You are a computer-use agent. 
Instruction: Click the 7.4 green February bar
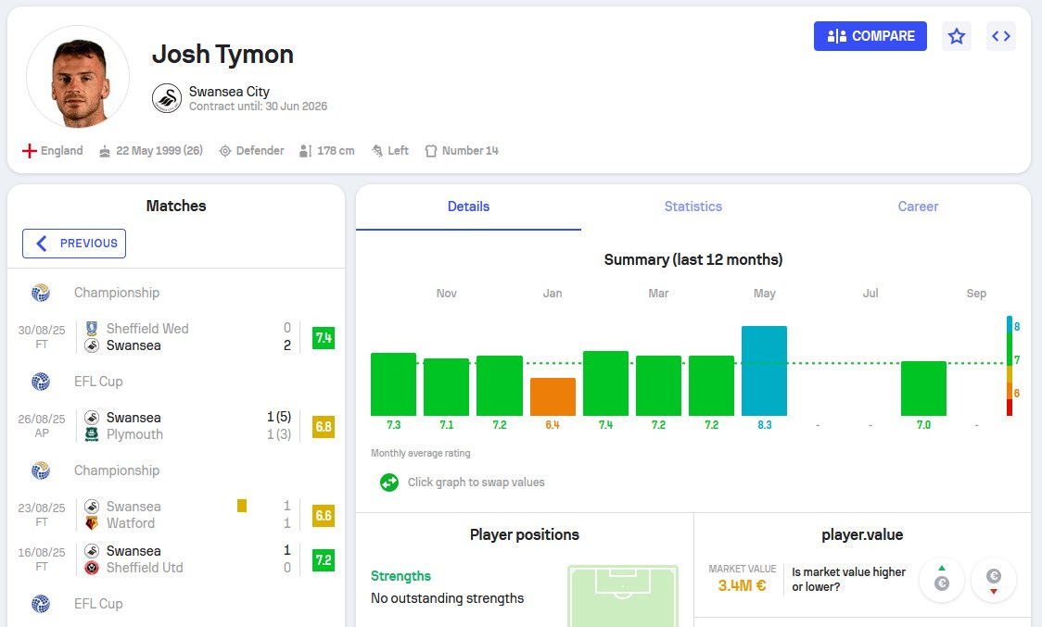(605, 383)
